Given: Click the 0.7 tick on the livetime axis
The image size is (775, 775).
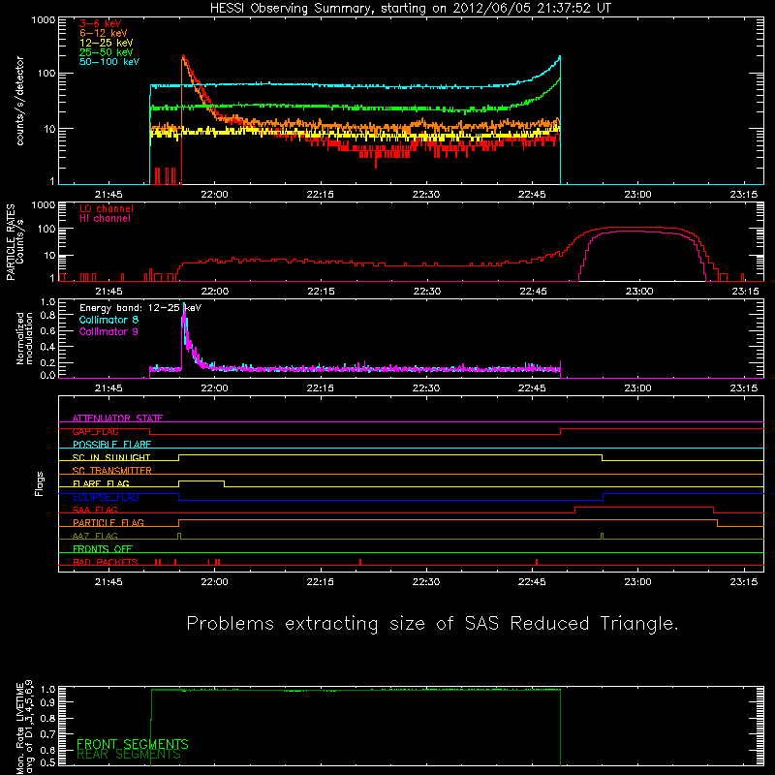Looking at the screenshot, I should click(47, 734).
